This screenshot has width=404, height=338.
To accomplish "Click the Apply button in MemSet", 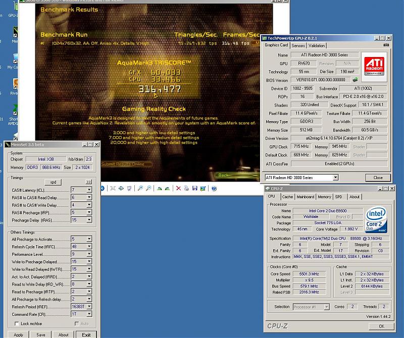I will [x=18, y=334].
